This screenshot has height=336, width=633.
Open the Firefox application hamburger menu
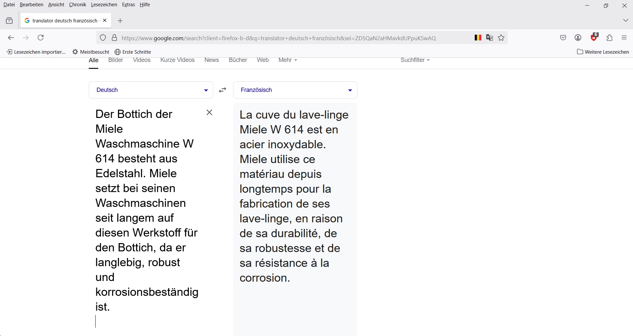tap(624, 38)
